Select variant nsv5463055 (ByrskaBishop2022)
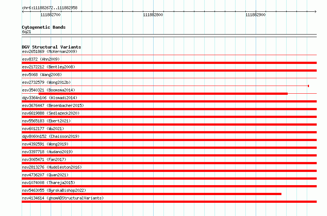This screenshot has width=327, height=216. point(54,190)
